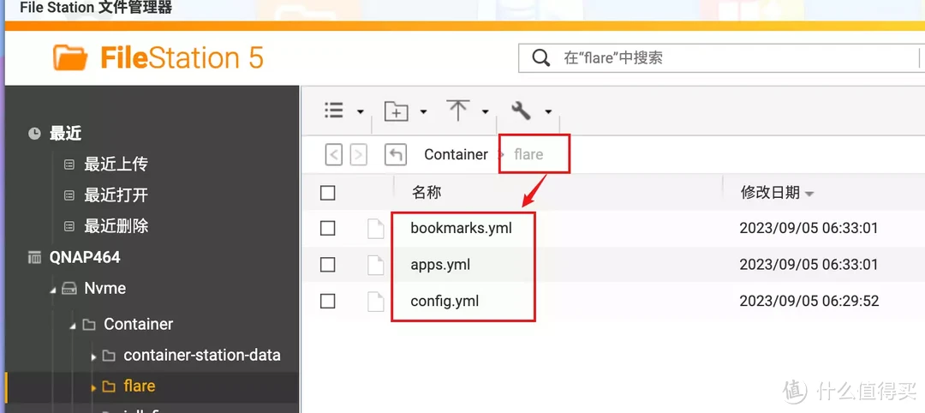This screenshot has height=413, width=925.
Task: Click the wrench tools icon
Action: pyautogui.click(x=521, y=111)
